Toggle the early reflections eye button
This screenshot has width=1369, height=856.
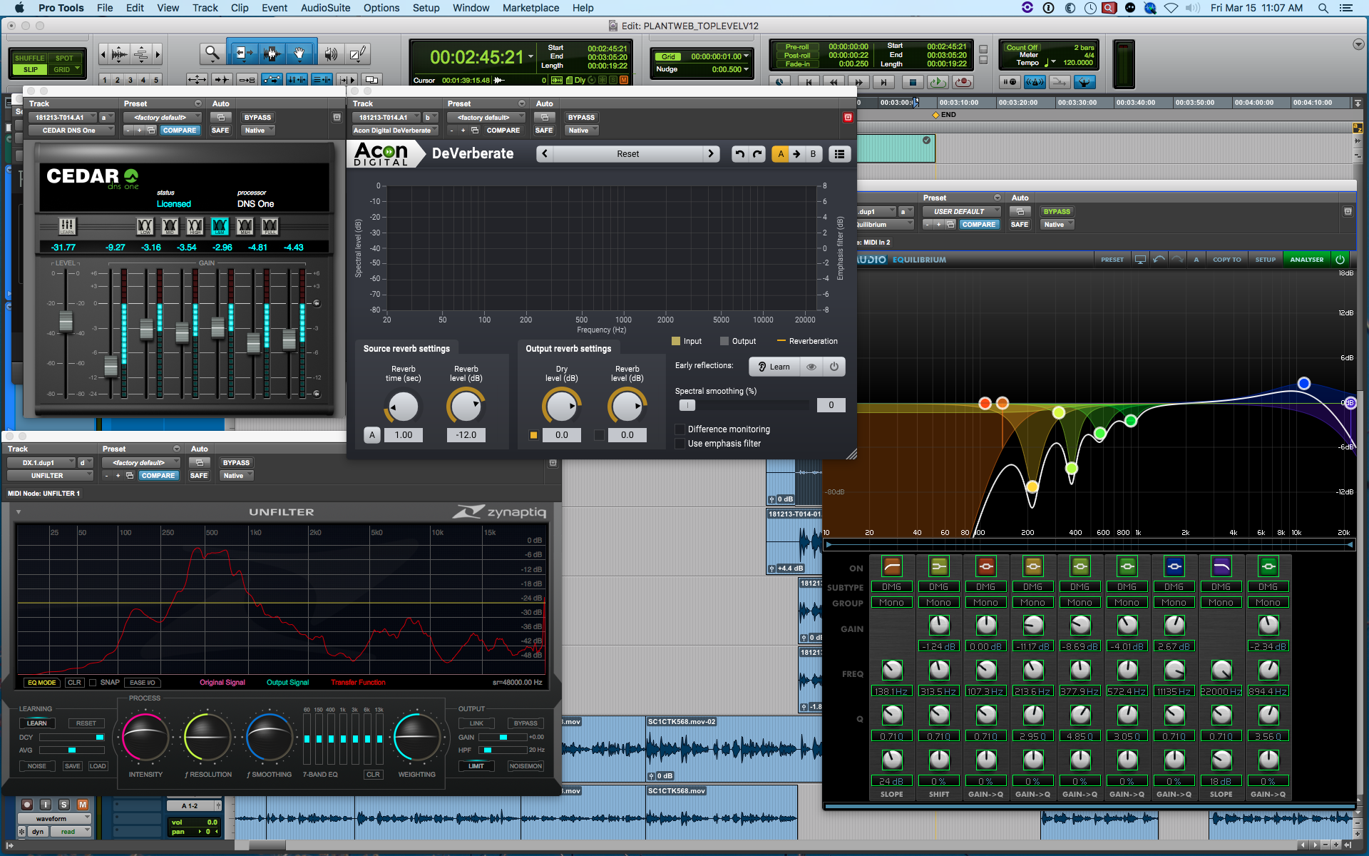point(811,367)
